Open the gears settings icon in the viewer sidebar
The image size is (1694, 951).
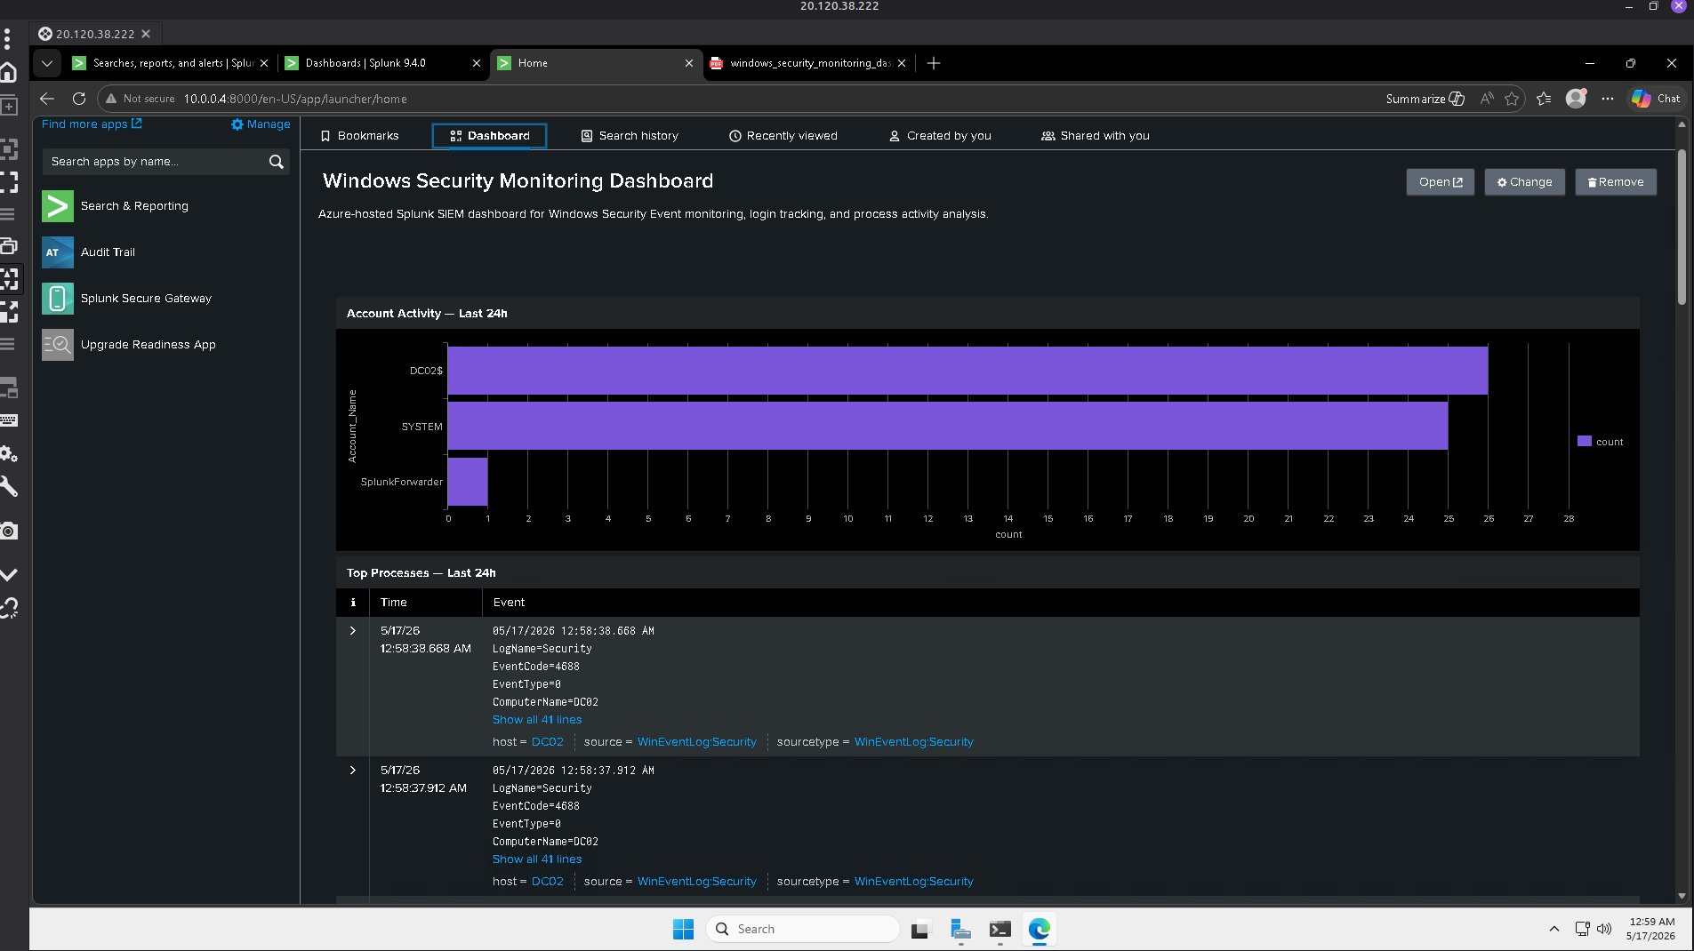(x=9, y=454)
